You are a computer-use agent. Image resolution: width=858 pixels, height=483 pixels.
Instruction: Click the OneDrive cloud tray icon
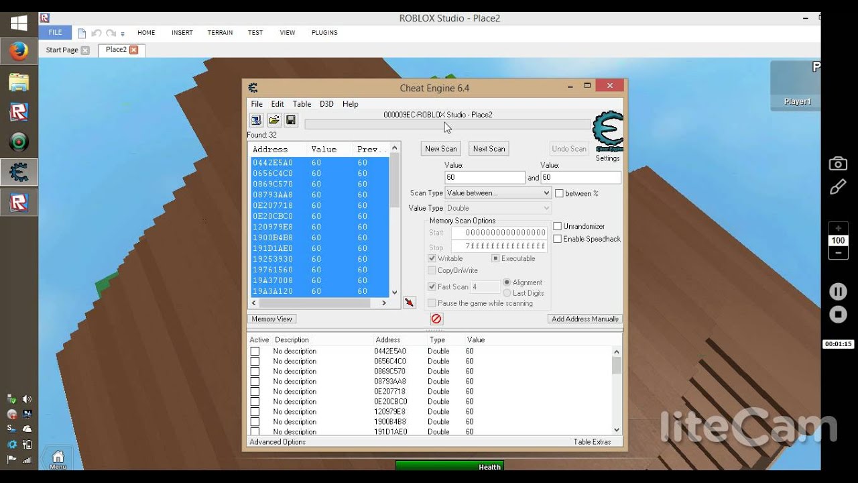27,429
